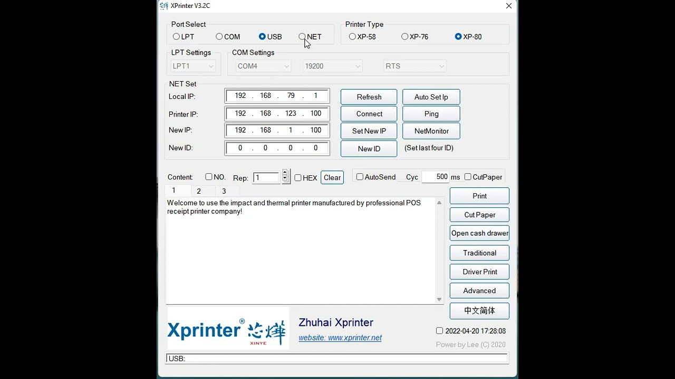Click the Connect button

tap(369, 114)
